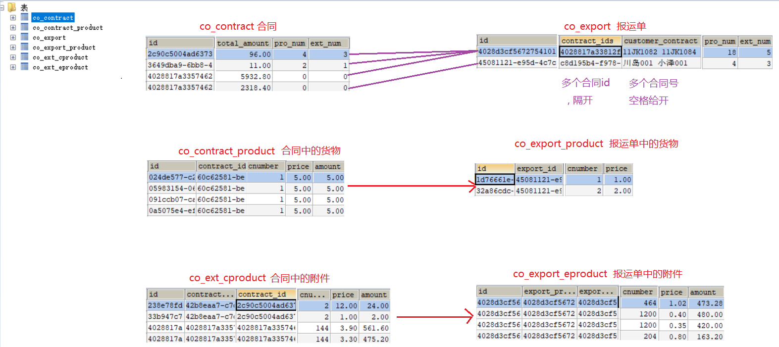Click the price cell 12.00 in co_ext_cproduct
779x347 pixels.
pyautogui.click(x=344, y=306)
